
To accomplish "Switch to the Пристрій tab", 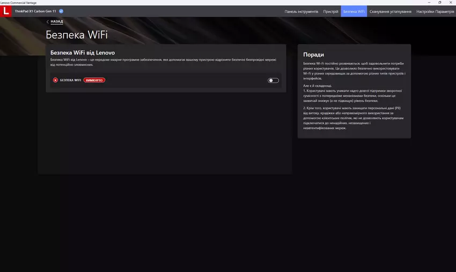I will (x=330, y=11).
